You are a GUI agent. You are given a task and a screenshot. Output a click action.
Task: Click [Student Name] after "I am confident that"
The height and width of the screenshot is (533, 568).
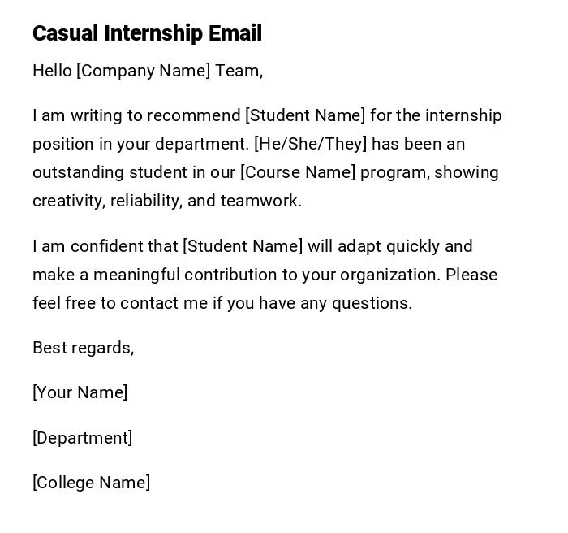(x=243, y=246)
